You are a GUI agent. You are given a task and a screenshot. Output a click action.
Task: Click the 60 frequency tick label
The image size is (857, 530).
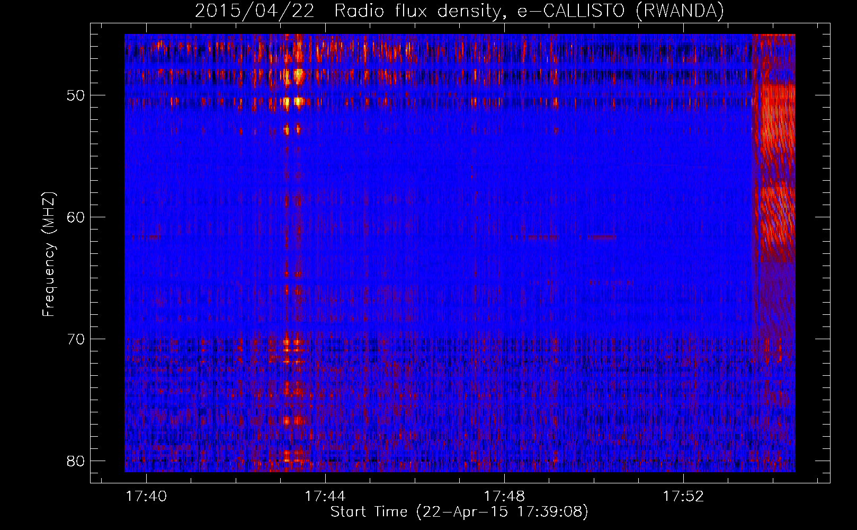click(76, 217)
